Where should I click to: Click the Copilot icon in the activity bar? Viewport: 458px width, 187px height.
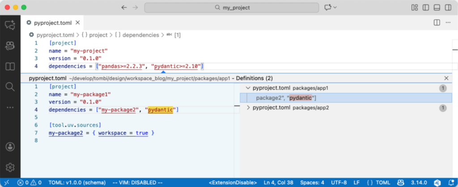[x=10, y=46]
